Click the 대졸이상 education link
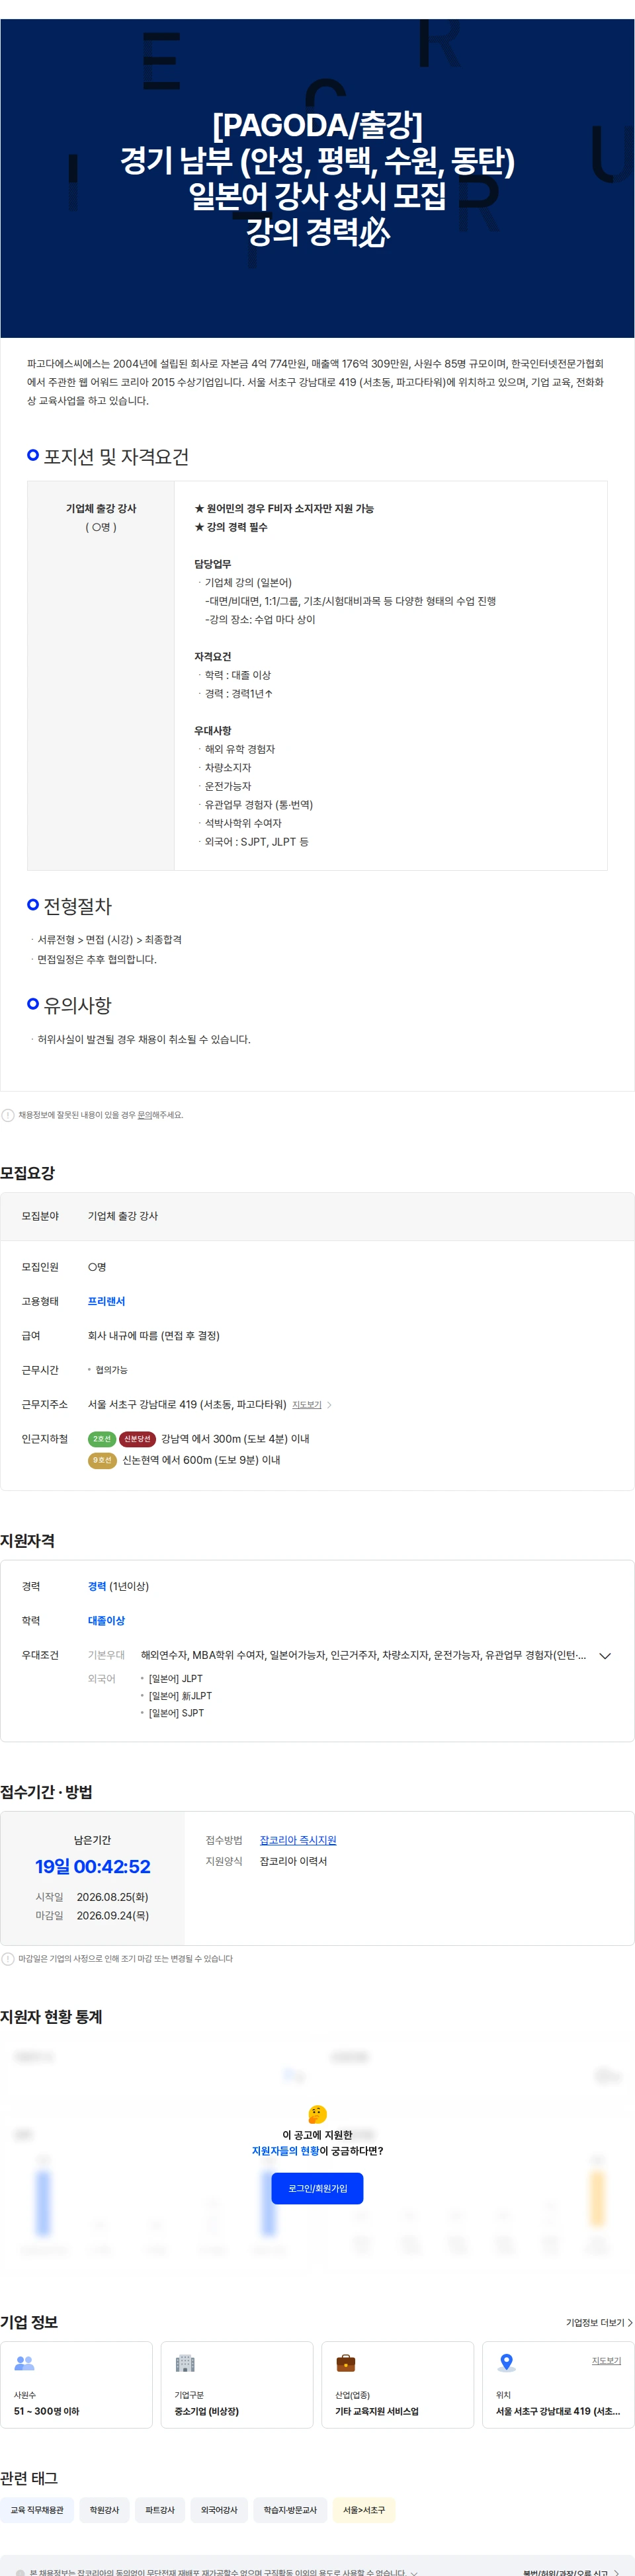635x2576 pixels. coord(106,1620)
